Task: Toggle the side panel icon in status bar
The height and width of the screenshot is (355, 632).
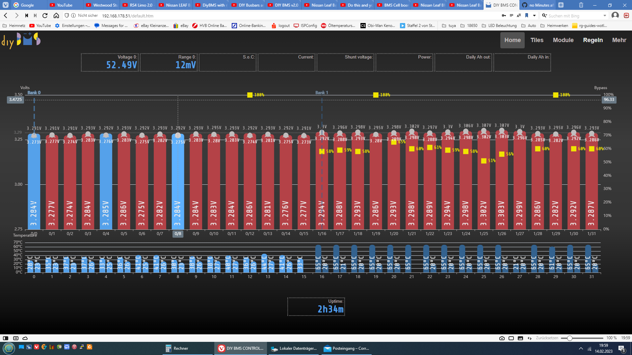Action: (6, 338)
